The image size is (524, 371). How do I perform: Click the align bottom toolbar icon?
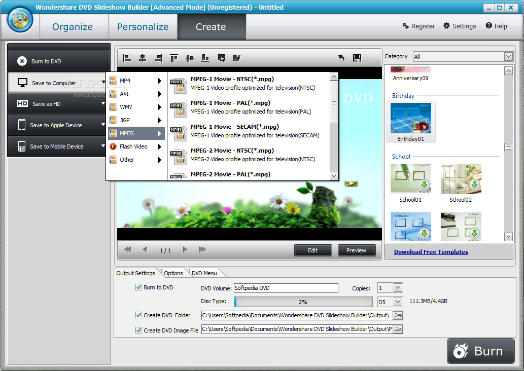coord(205,58)
